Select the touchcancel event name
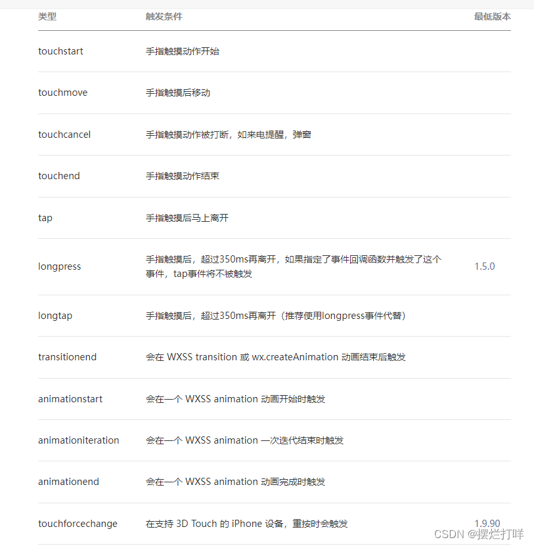This screenshot has width=534, height=546. click(64, 135)
